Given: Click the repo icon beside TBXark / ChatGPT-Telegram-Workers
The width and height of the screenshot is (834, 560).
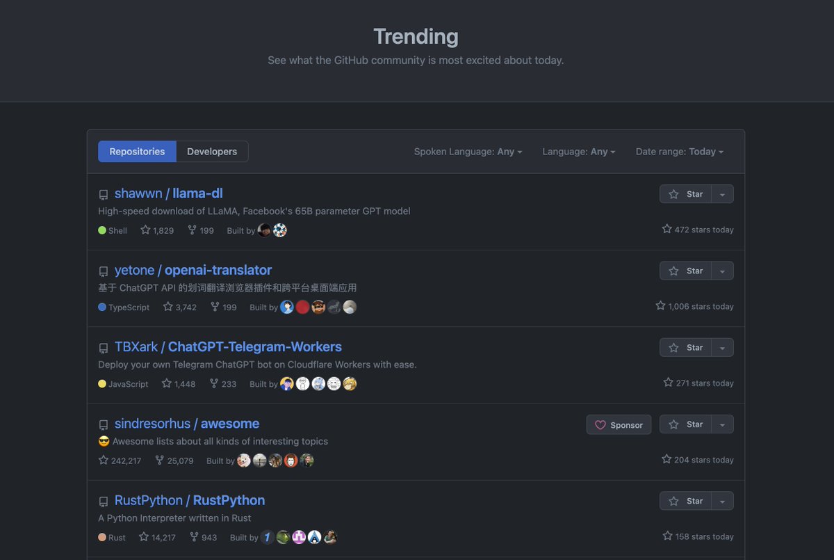Looking at the screenshot, I should coord(104,348).
